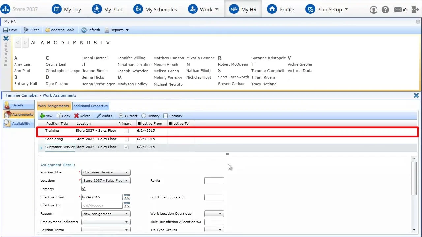Open the Assignments side tab
This screenshot has width=422, height=237.
(18, 114)
